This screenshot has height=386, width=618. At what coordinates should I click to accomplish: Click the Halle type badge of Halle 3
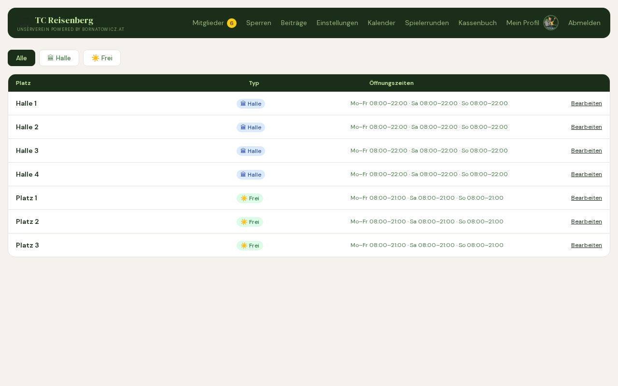coord(251,151)
